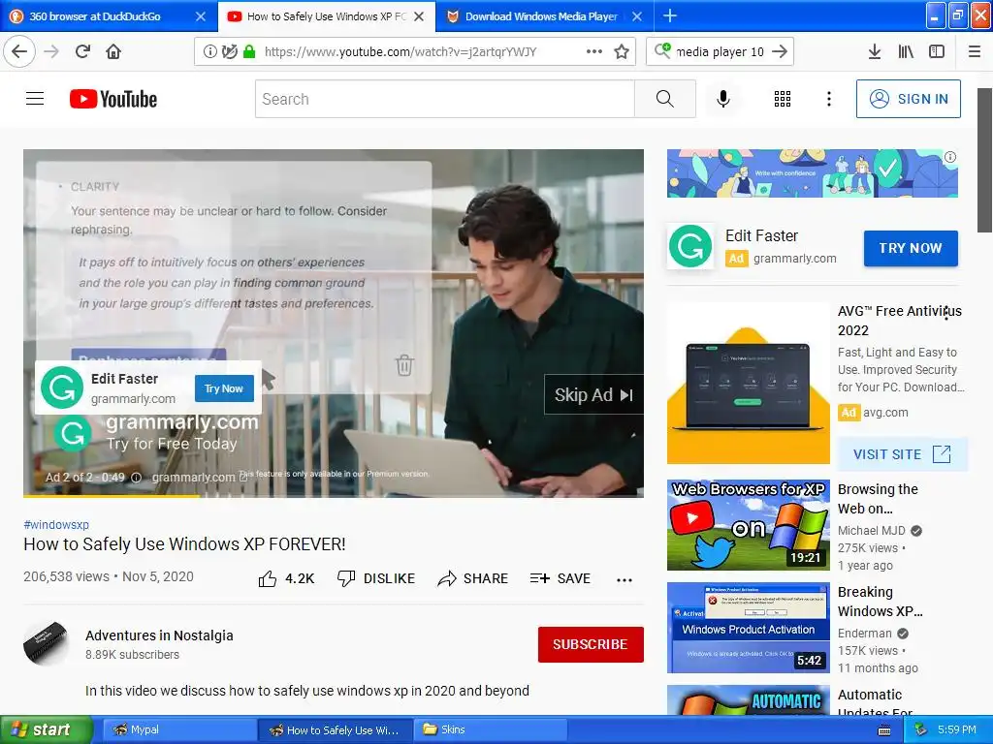
Task: Open the Browsing the Web on... video title
Action: pos(877,499)
